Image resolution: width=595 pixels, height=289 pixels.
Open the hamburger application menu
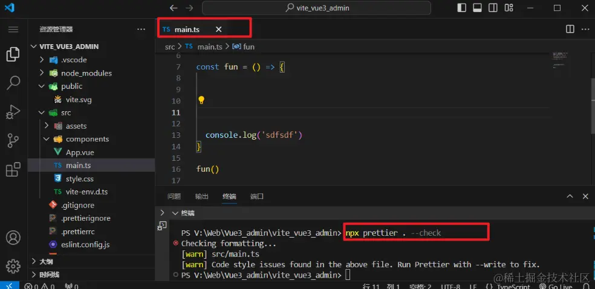[13, 29]
